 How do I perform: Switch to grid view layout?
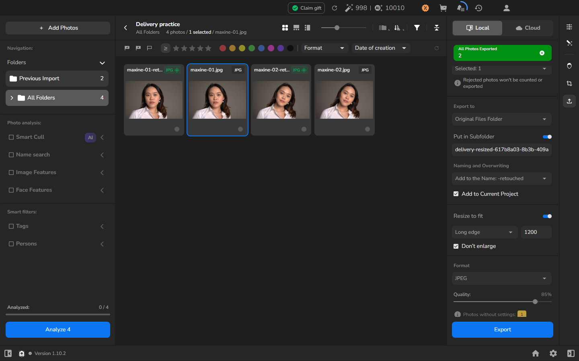(x=285, y=28)
